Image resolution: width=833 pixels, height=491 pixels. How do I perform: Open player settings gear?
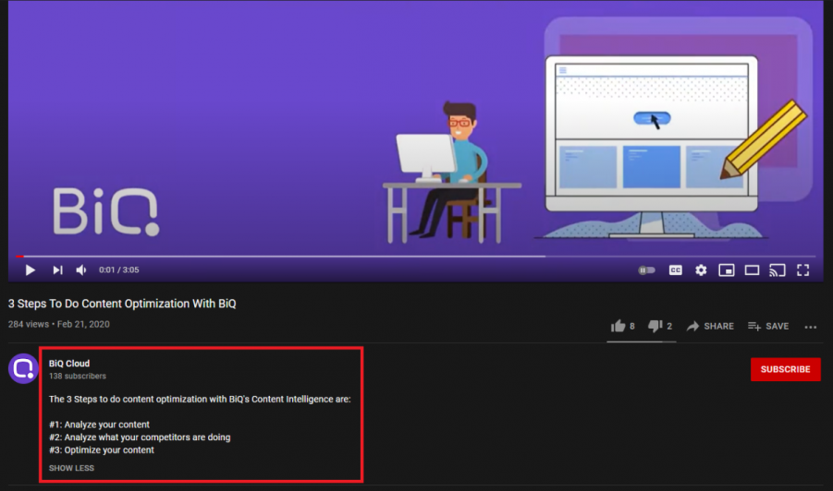[x=701, y=269]
